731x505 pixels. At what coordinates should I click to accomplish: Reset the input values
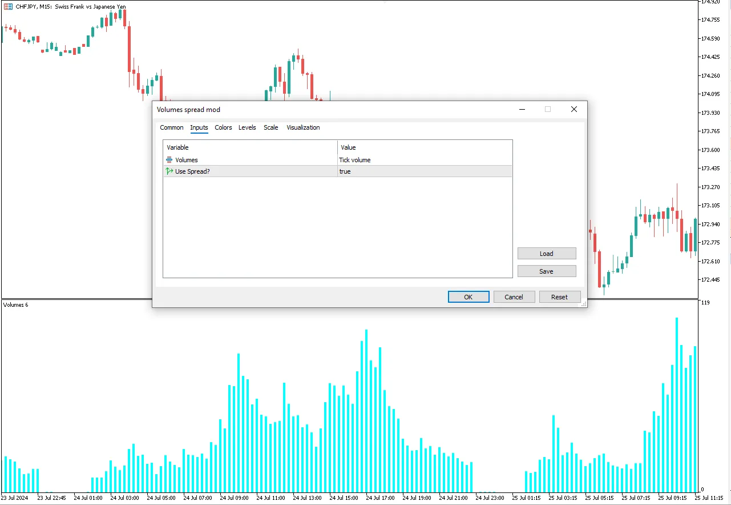(560, 297)
